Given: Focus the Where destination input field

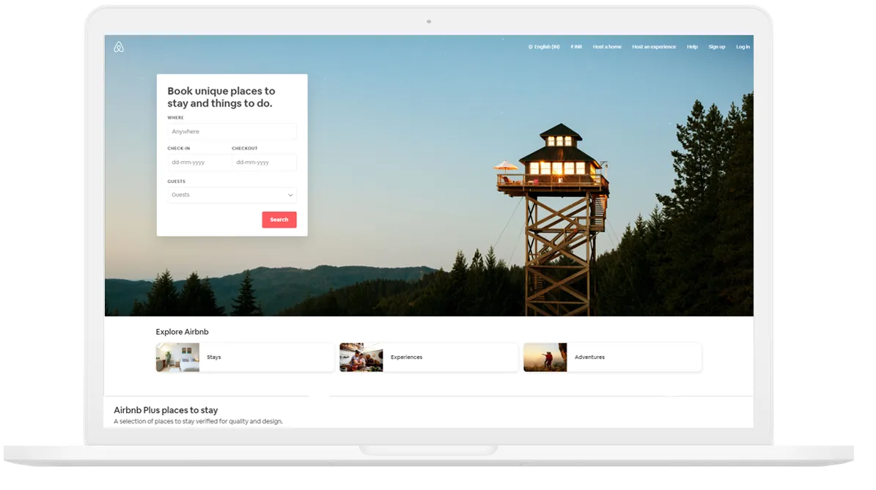Looking at the screenshot, I should 232,132.
